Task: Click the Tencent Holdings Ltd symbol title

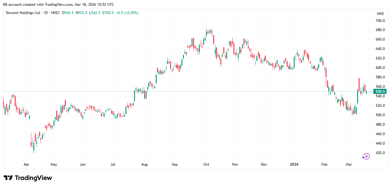Action: pyautogui.click(x=23, y=13)
